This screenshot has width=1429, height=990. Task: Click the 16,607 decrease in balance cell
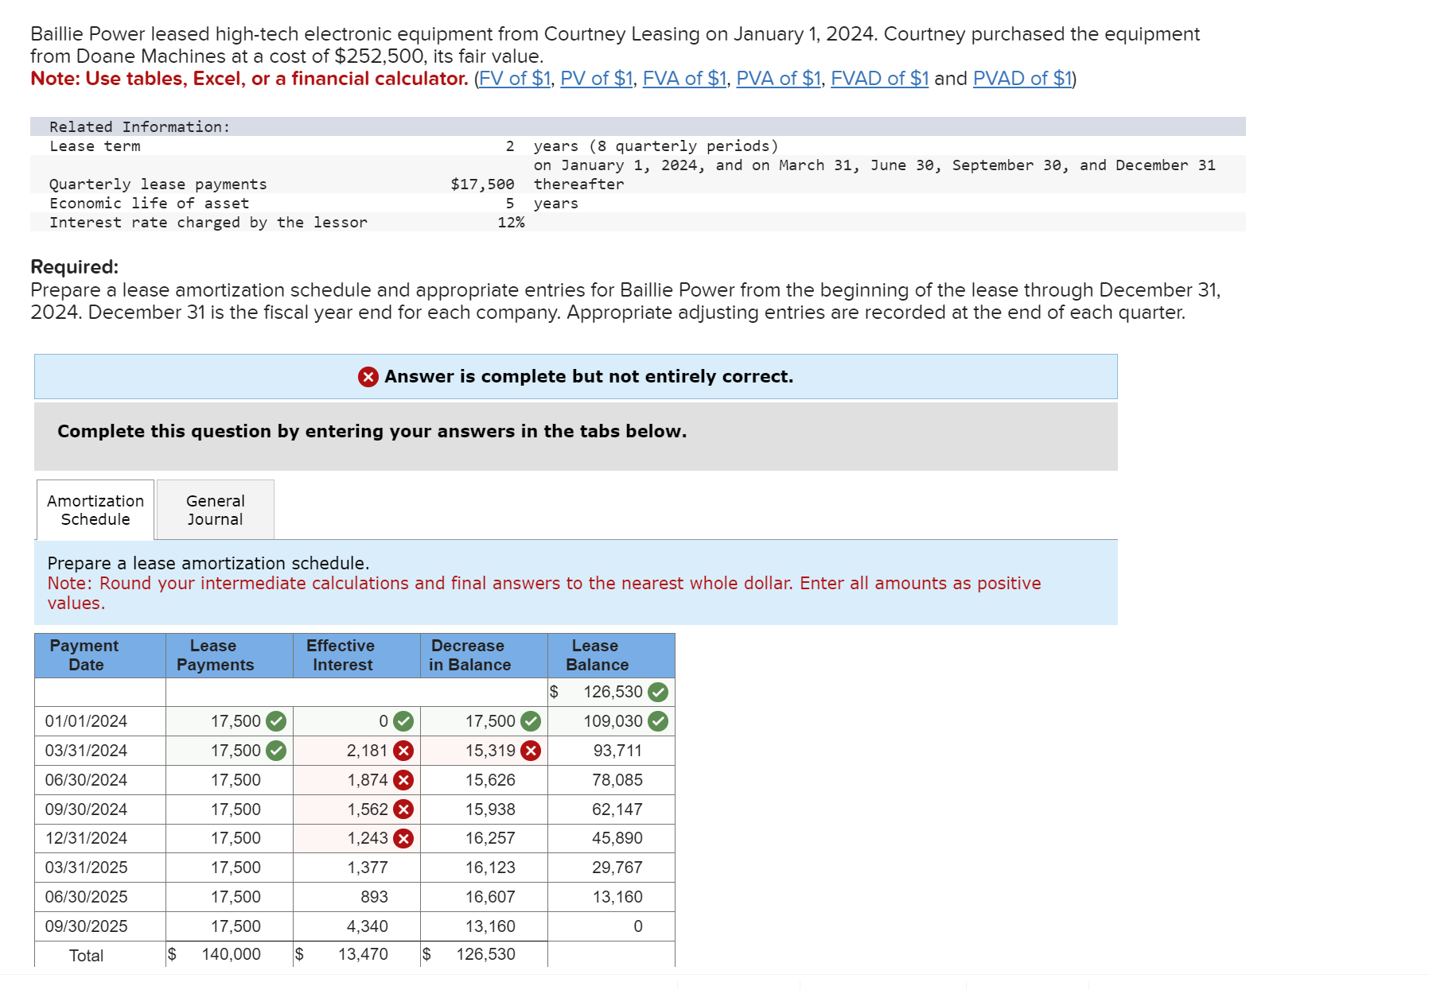[484, 897]
